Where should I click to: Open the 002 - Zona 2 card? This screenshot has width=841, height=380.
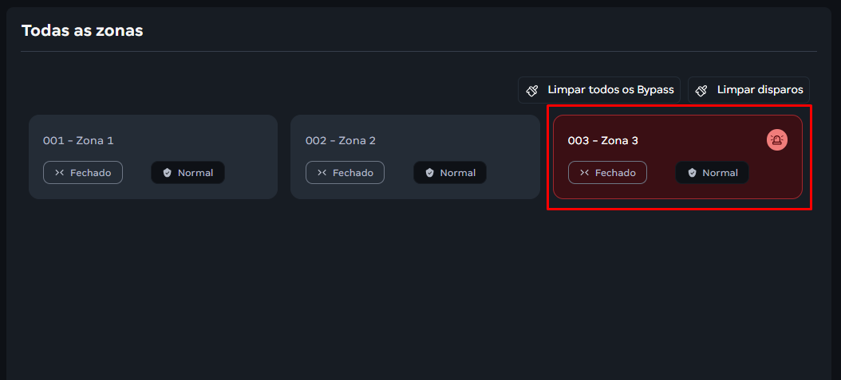tap(341, 140)
